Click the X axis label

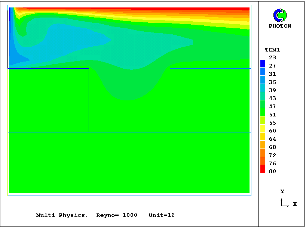(x=295, y=204)
